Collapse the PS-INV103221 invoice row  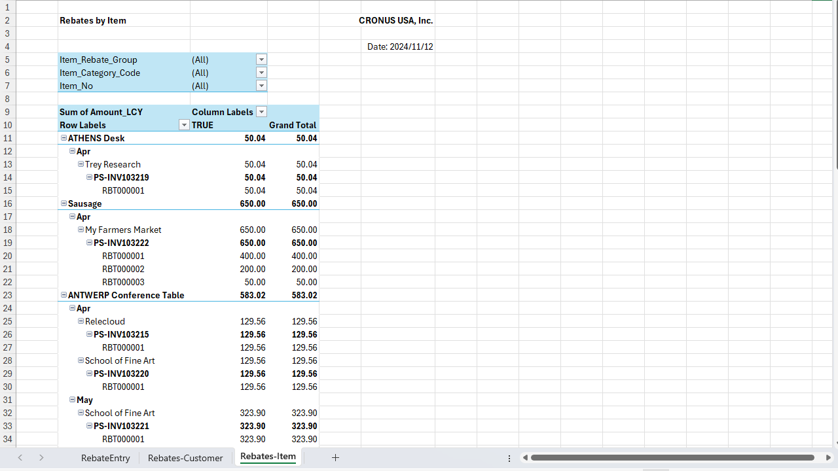point(90,426)
